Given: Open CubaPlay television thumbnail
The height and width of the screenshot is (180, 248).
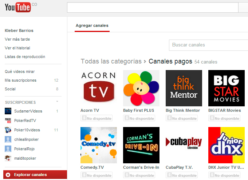Looking at the screenshot, I should (x=184, y=145).
